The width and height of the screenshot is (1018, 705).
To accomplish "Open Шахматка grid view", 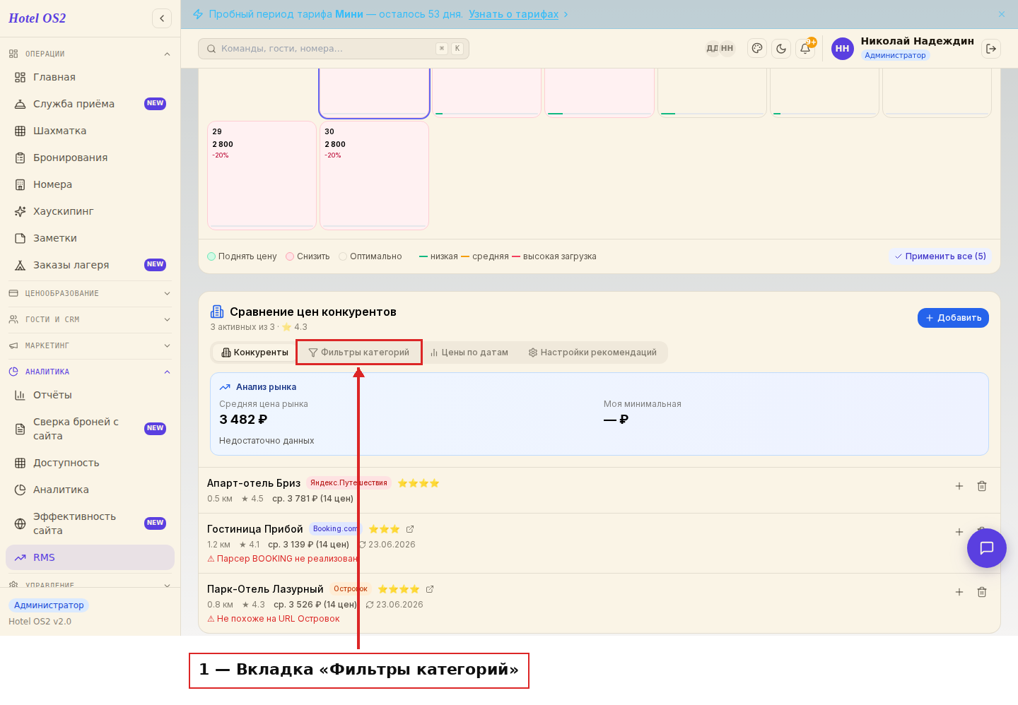I will [x=90, y=131].
